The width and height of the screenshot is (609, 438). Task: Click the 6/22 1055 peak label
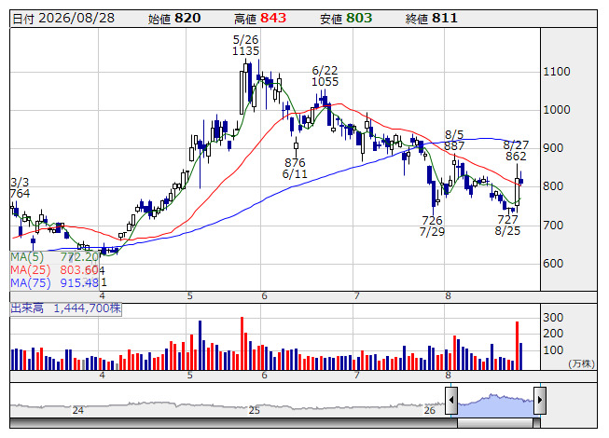(x=325, y=76)
